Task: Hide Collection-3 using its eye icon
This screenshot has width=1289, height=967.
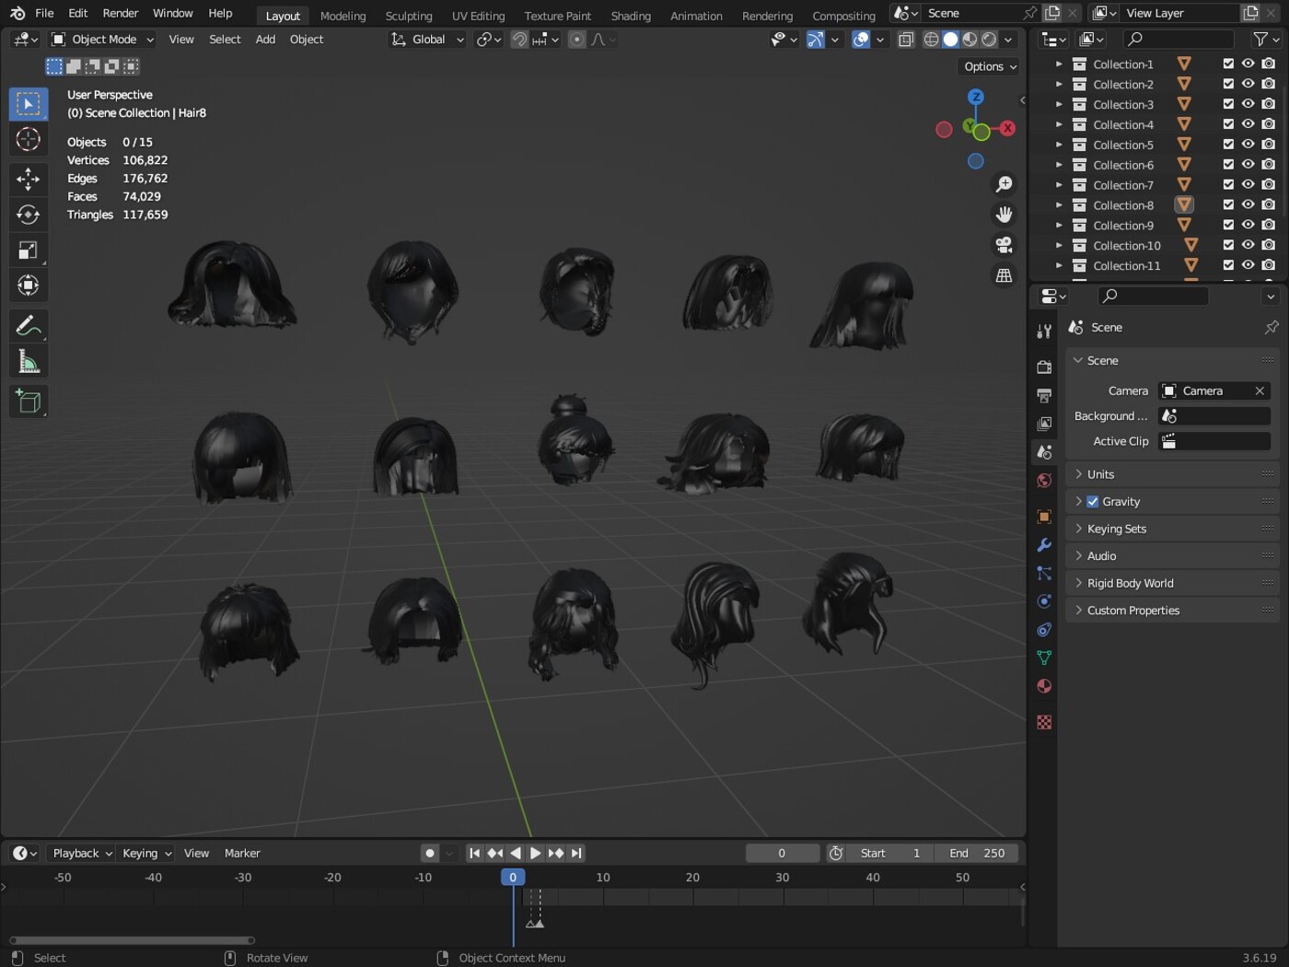Action: (x=1248, y=104)
